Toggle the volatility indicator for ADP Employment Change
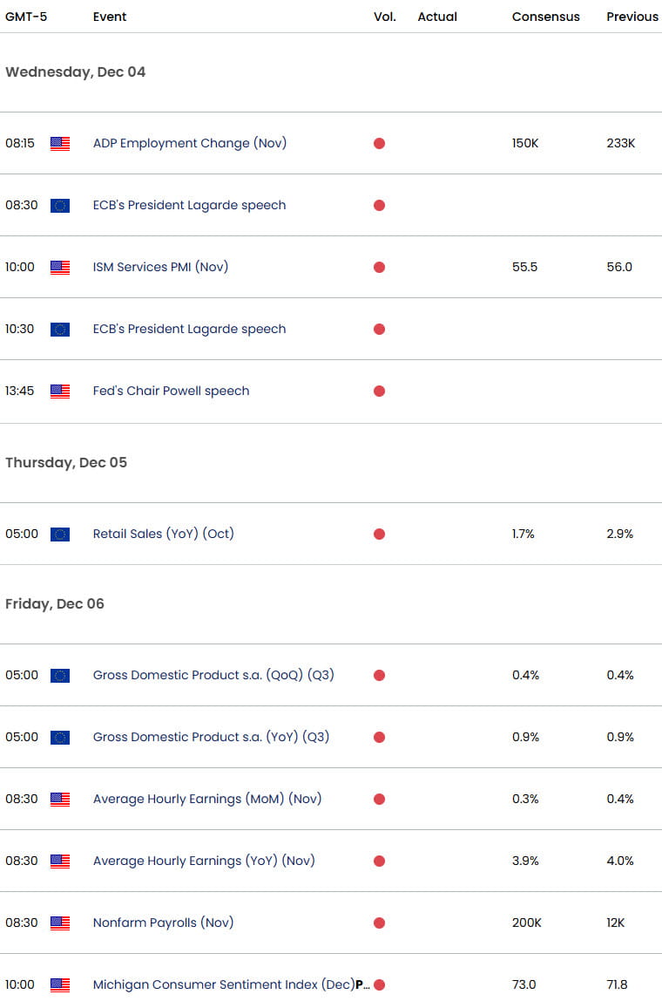 tap(379, 143)
